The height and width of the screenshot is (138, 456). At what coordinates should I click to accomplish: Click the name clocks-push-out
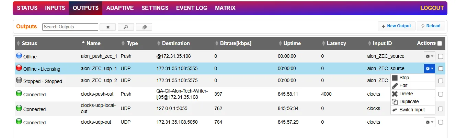click(97, 94)
